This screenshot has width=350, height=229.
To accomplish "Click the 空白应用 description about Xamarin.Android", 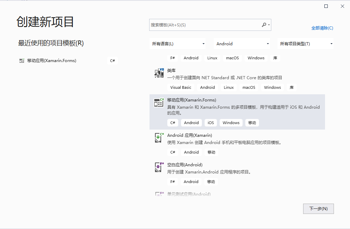I will 210,172.
